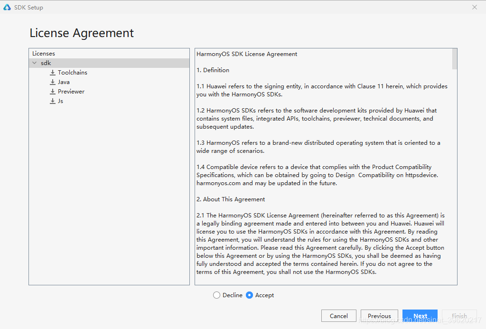This screenshot has height=329, width=486.
Task: Select the Java license item
Action: coord(64,82)
